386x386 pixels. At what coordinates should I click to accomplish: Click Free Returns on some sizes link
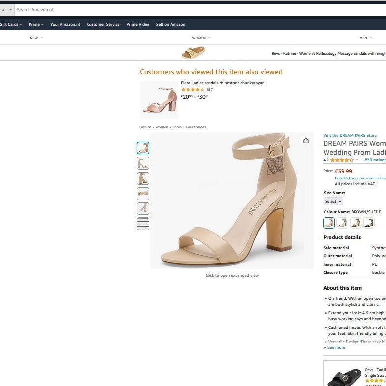pos(360,178)
